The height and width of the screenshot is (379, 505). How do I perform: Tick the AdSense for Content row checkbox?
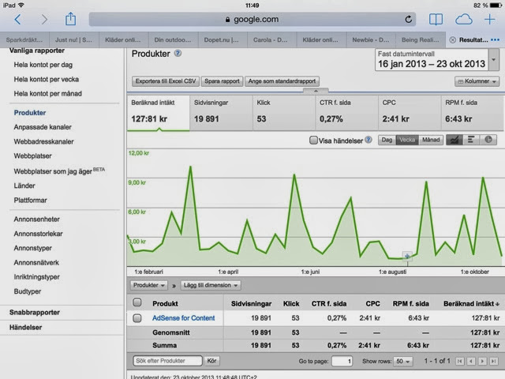click(x=137, y=318)
